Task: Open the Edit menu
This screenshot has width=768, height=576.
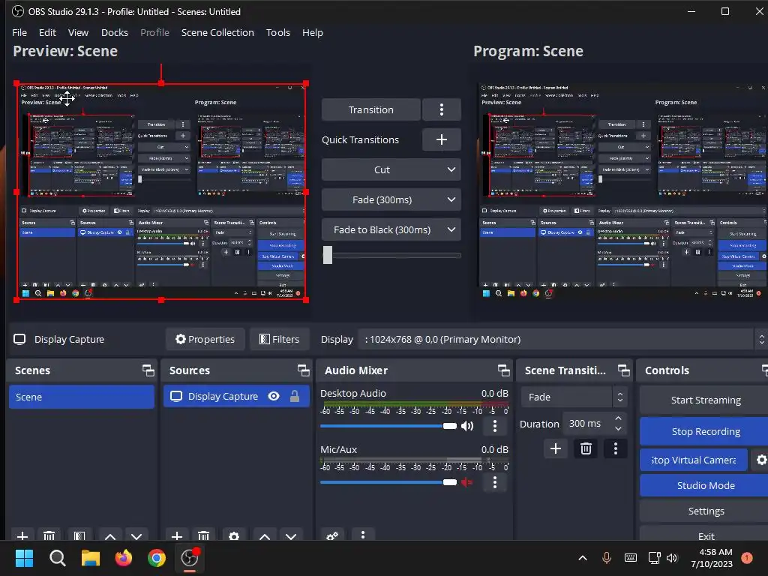Action: tap(47, 32)
